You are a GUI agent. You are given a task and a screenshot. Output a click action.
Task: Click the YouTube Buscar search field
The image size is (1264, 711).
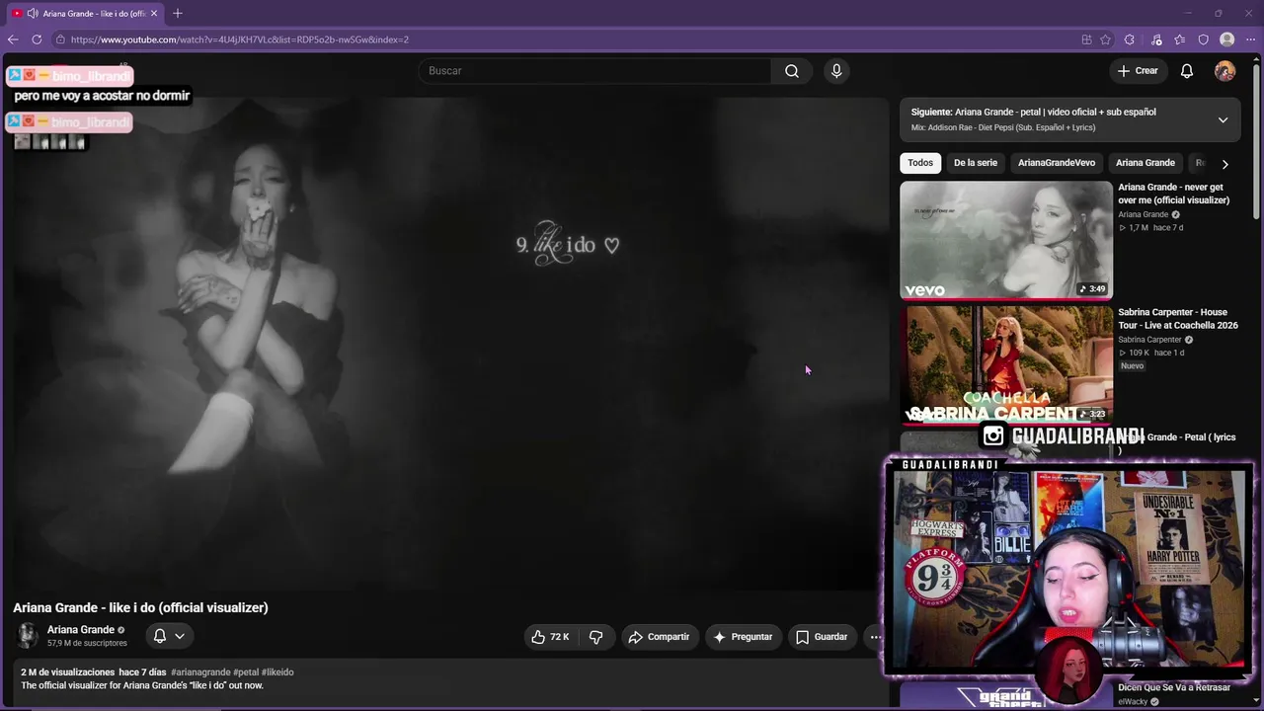[x=595, y=71]
